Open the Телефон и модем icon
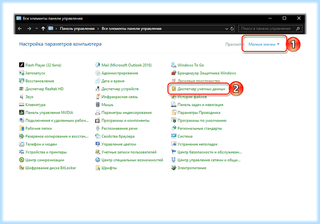320x224 pixels. (22, 144)
